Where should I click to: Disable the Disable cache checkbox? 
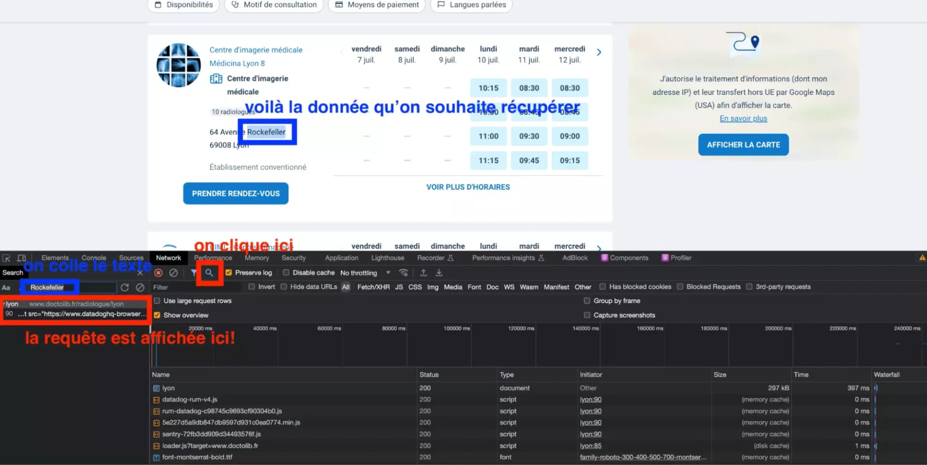point(286,273)
